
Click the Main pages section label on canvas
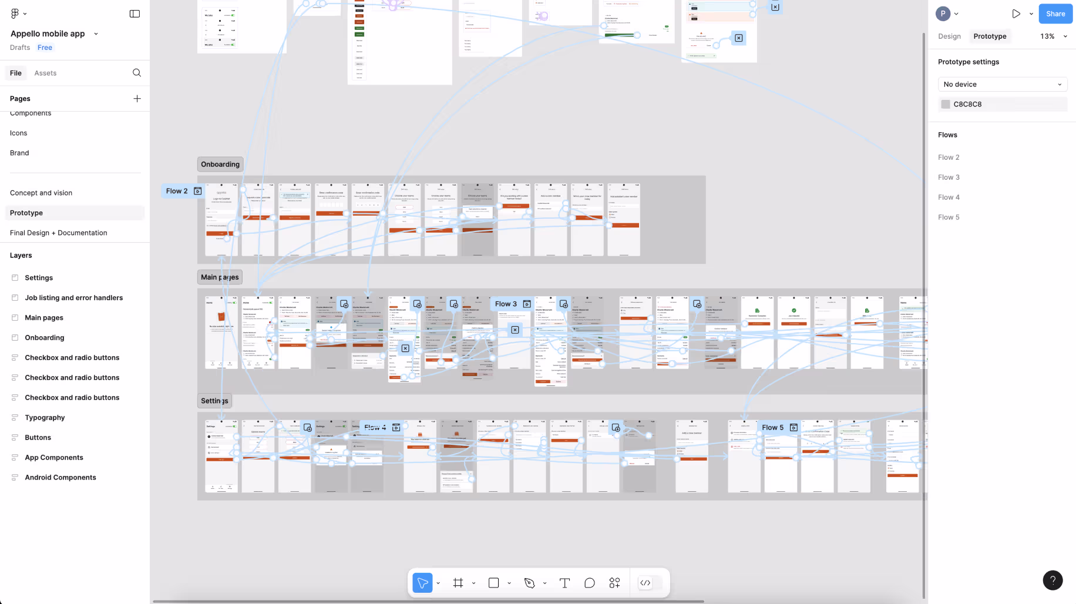(220, 277)
